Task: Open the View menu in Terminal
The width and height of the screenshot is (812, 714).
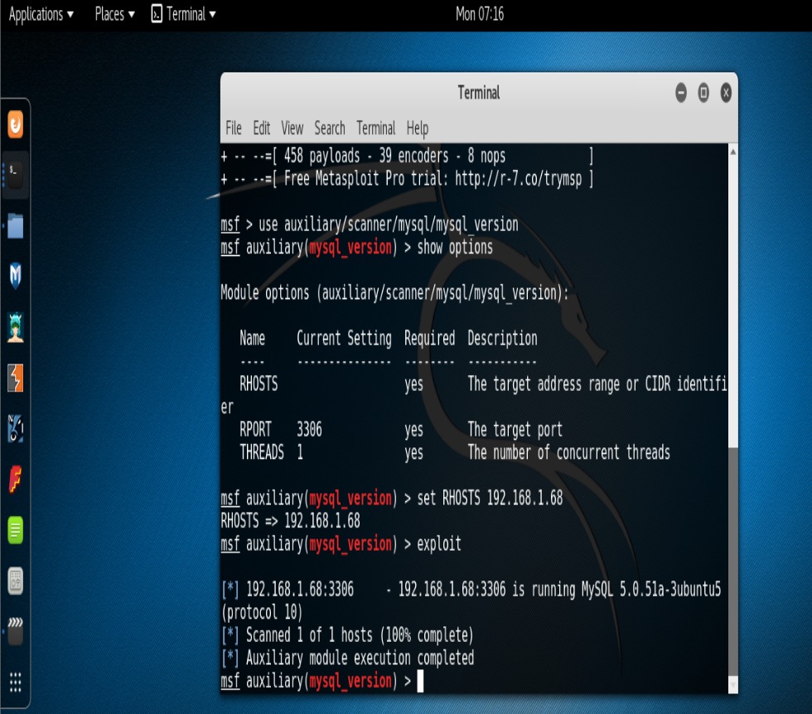Action: pyautogui.click(x=292, y=128)
